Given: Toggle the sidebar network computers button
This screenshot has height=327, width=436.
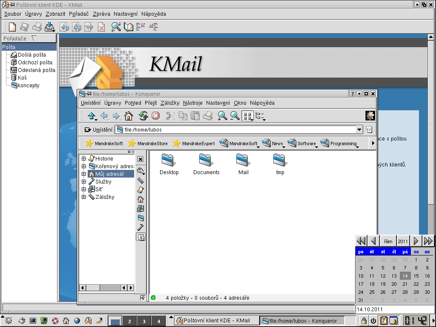Looking at the screenshot, I should click(x=141, y=209).
